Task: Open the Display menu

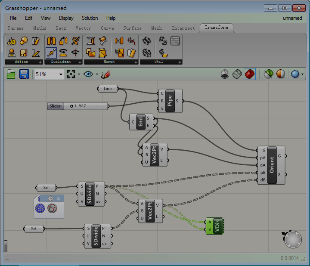Action: coord(66,18)
